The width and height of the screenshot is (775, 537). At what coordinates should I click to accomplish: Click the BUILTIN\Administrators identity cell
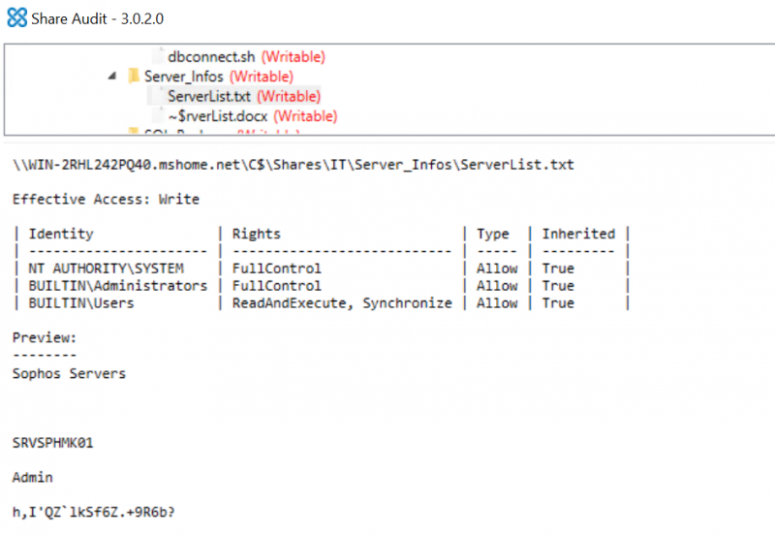(117, 286)
